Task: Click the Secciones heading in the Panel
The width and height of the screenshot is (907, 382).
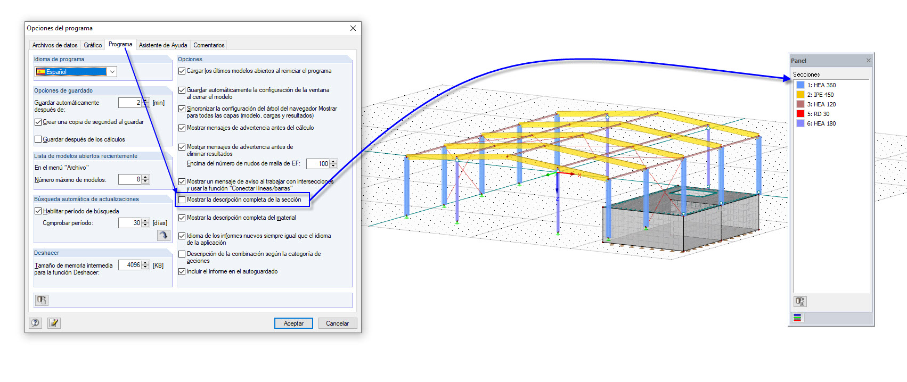Action: coord(806,74)
